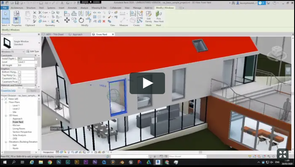Open the Single Window type selector dropdown
This screenshot has width=295, height=167.
21,43
